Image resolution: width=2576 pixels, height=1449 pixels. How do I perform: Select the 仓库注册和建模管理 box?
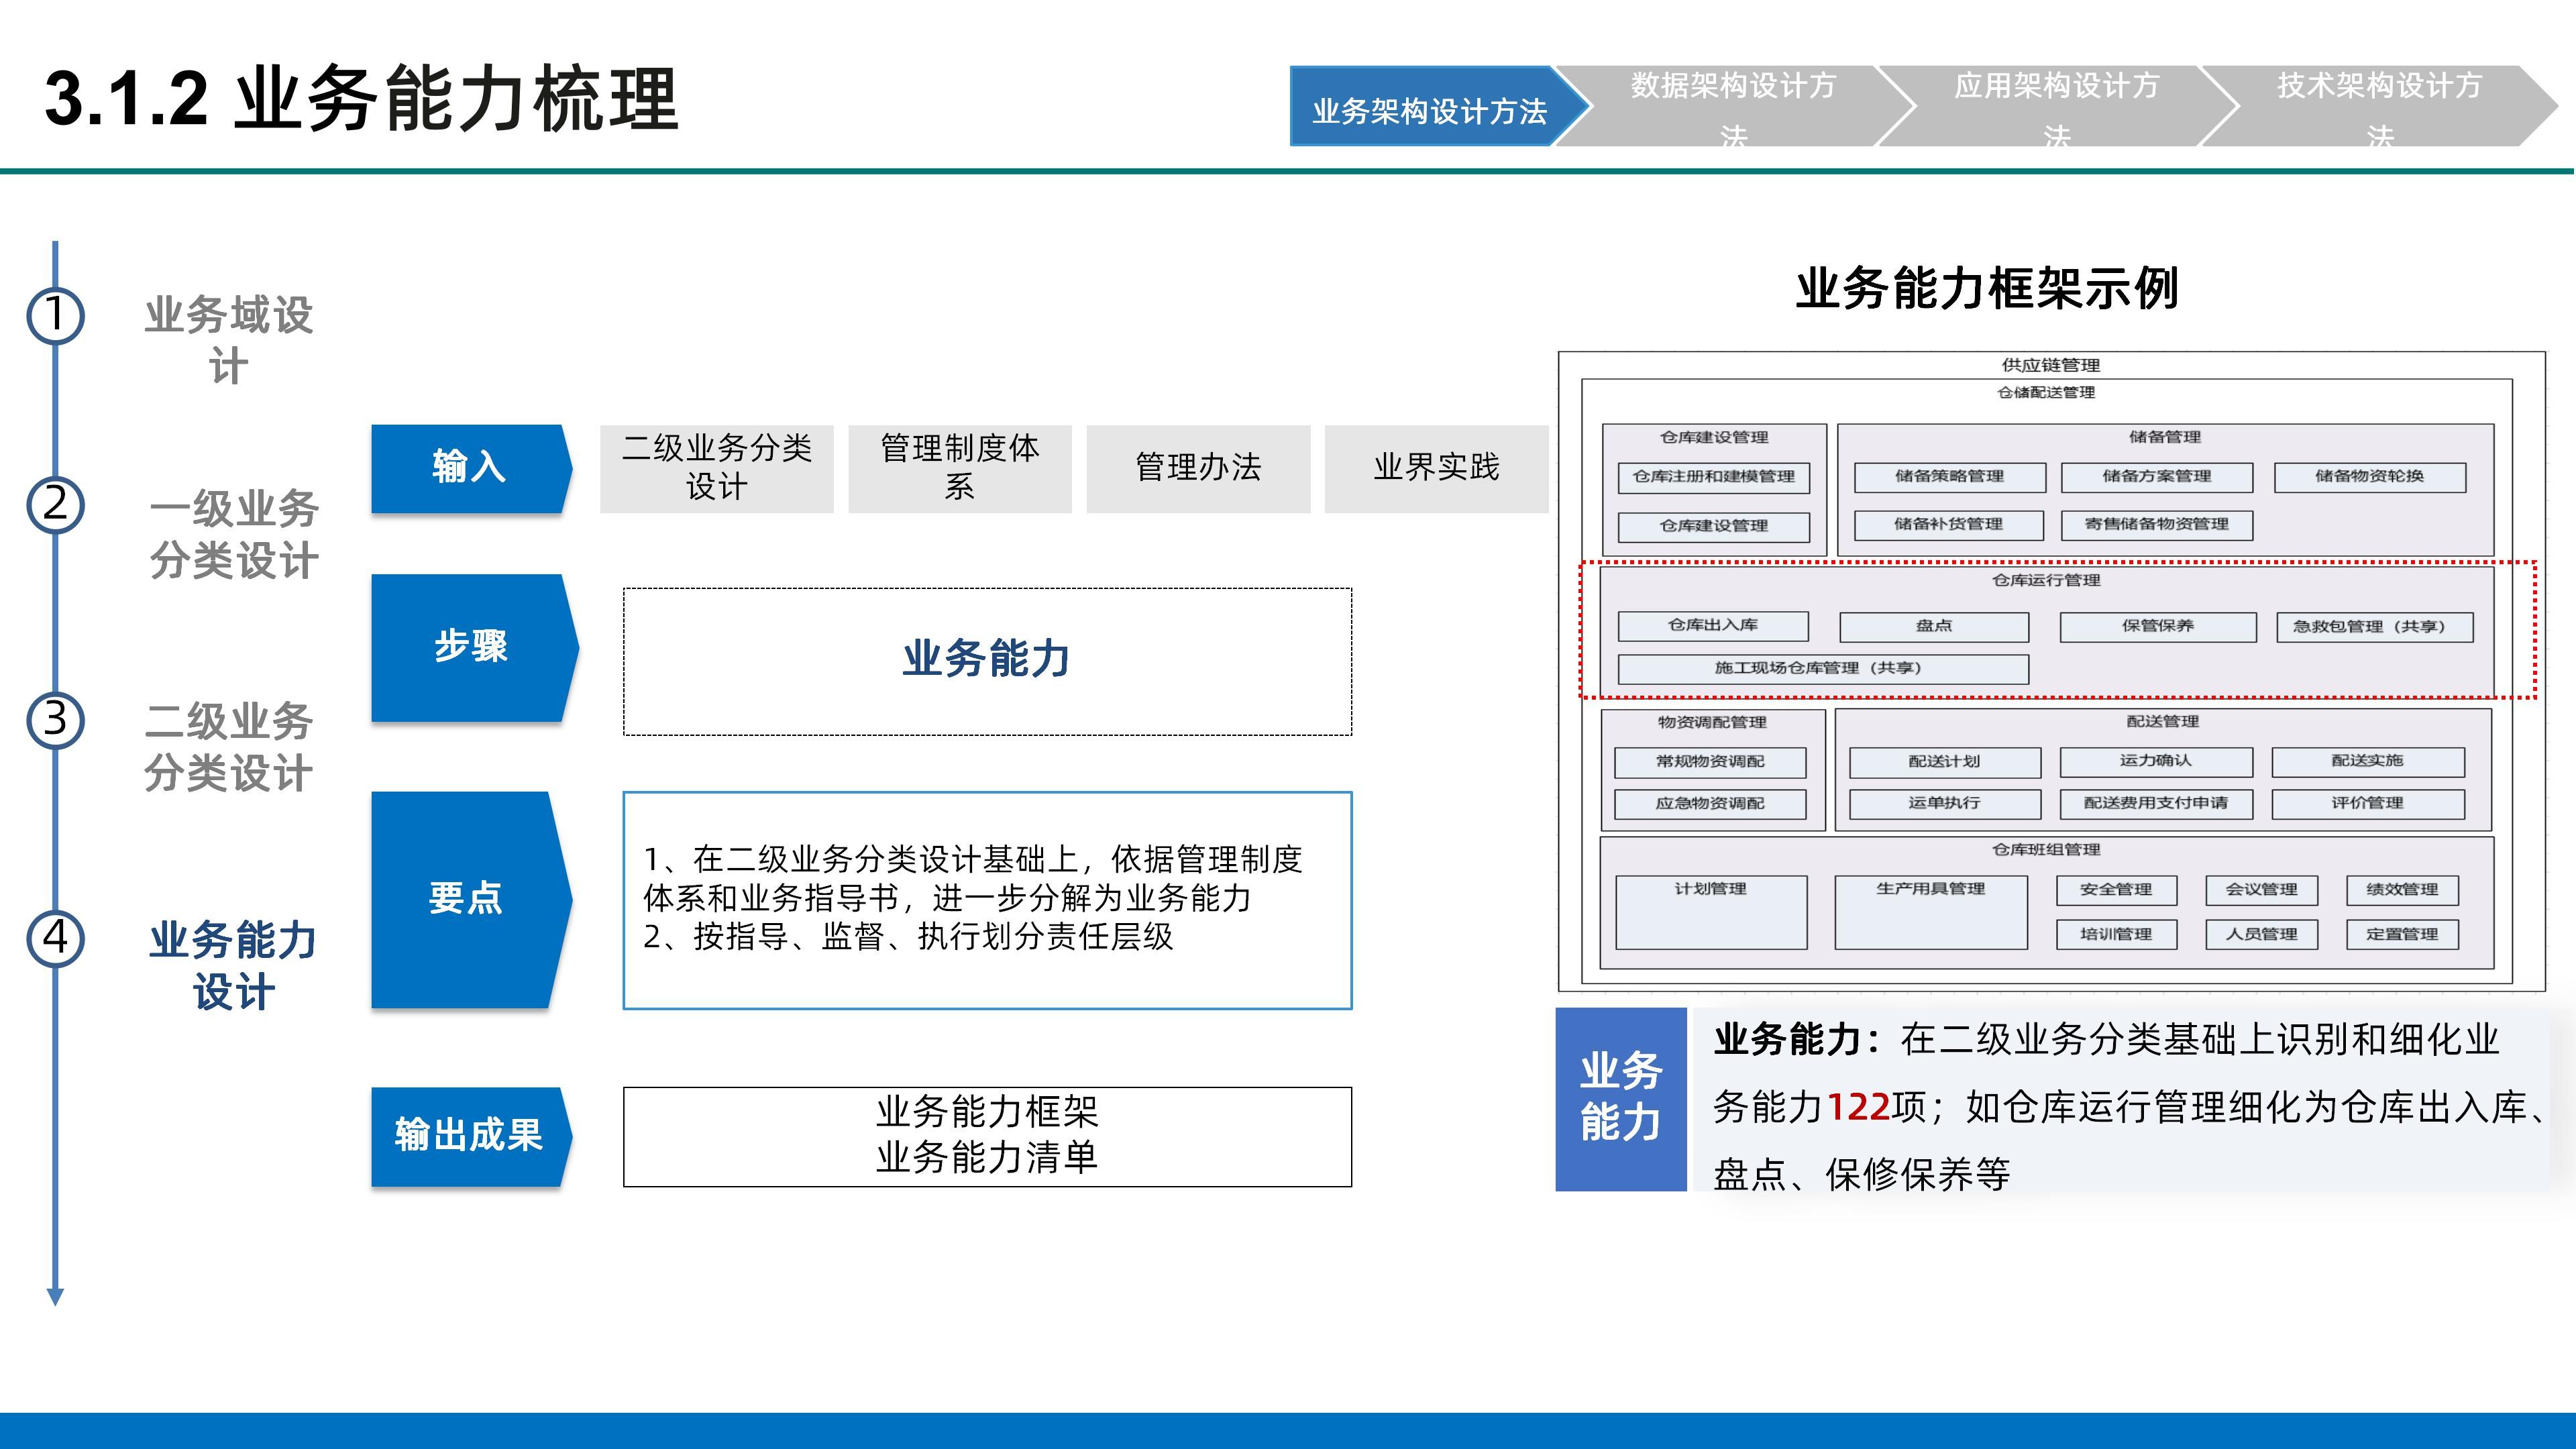point(1714,477)
